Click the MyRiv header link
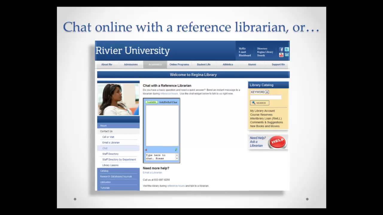 point(242,49)
